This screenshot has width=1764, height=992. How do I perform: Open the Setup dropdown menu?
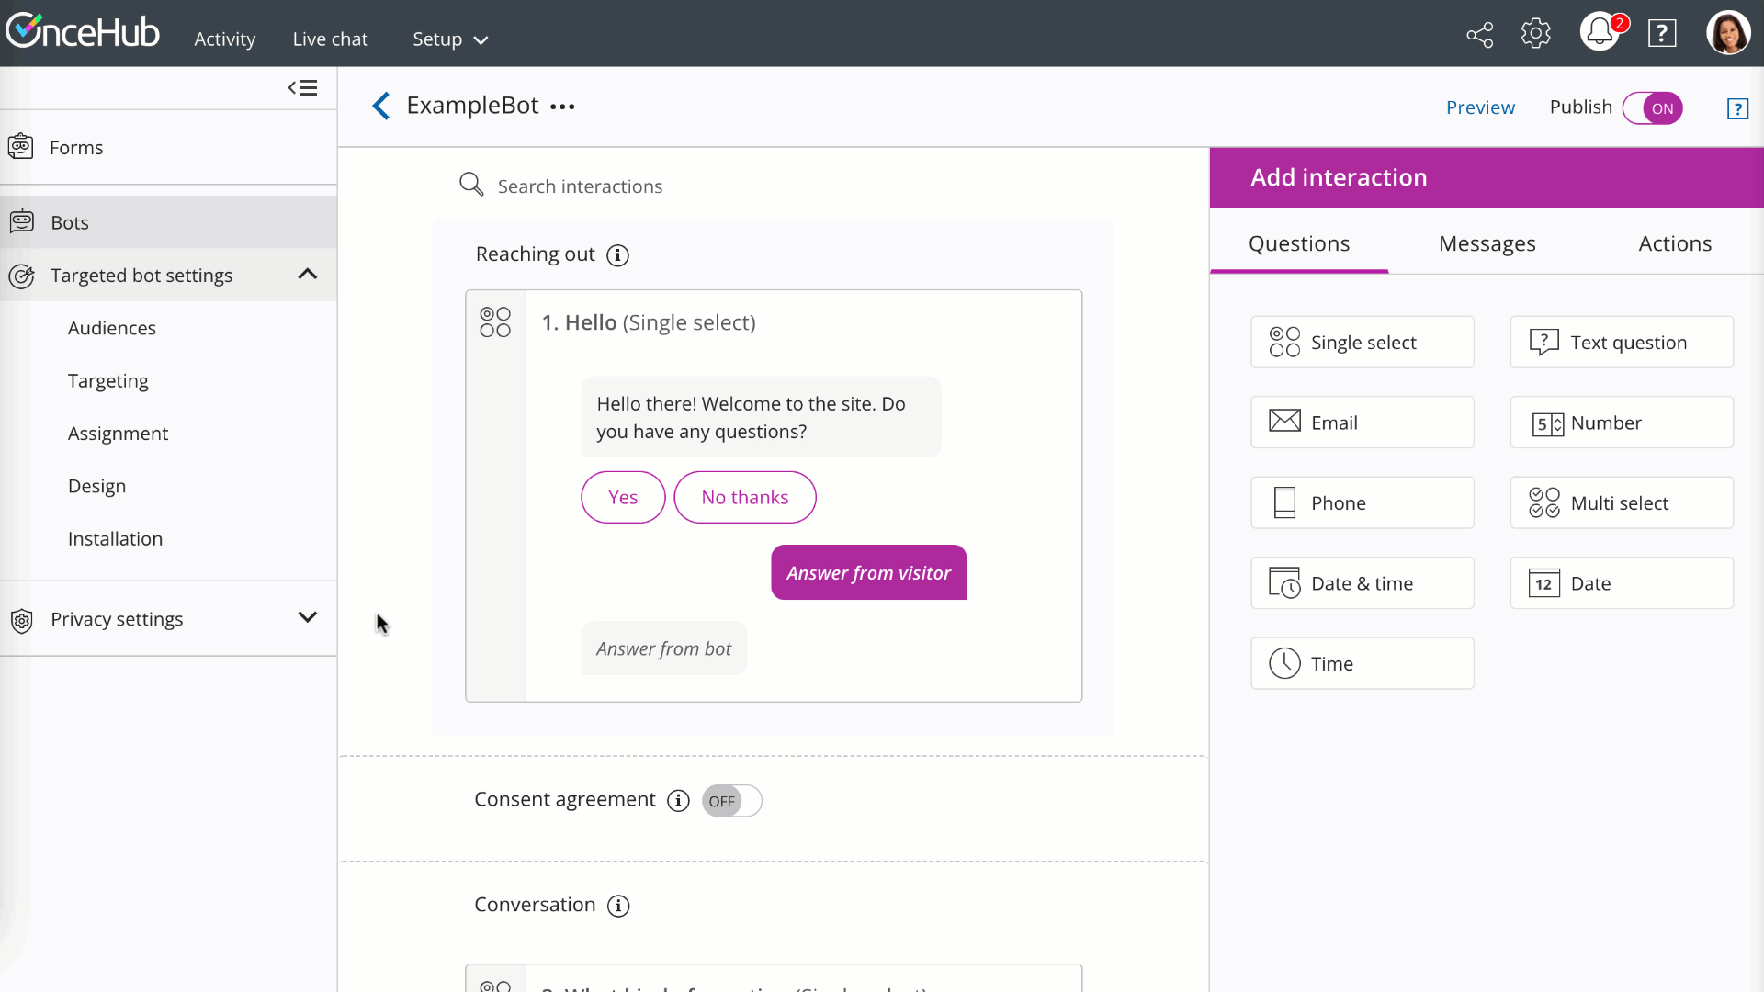point(449,39)
